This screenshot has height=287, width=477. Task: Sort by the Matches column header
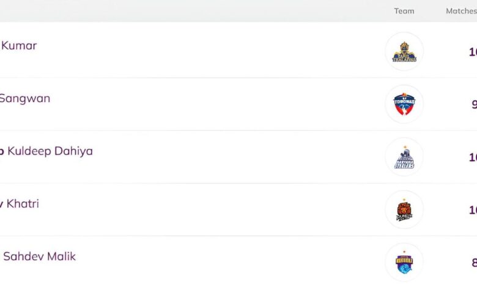click(x=461, y=11)
